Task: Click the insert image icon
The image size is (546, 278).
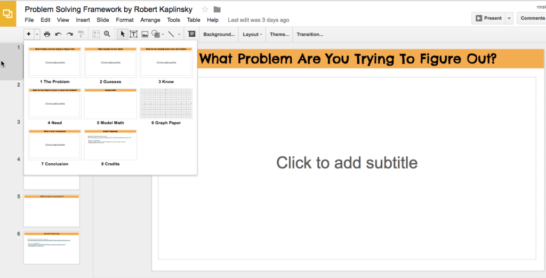Action: 145,34
